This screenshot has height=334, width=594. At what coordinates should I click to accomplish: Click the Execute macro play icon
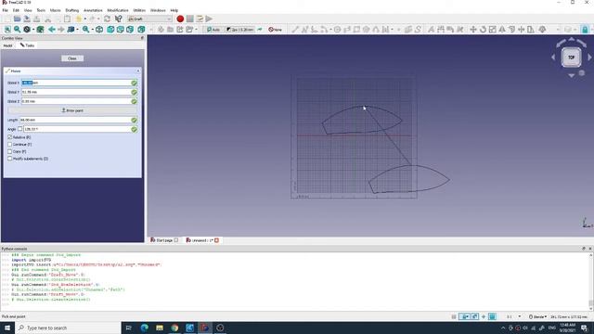209,19
